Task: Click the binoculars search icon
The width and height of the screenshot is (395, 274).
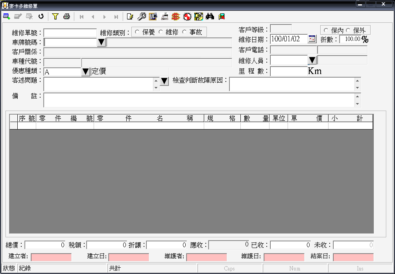Action: (x=210, y=17)
